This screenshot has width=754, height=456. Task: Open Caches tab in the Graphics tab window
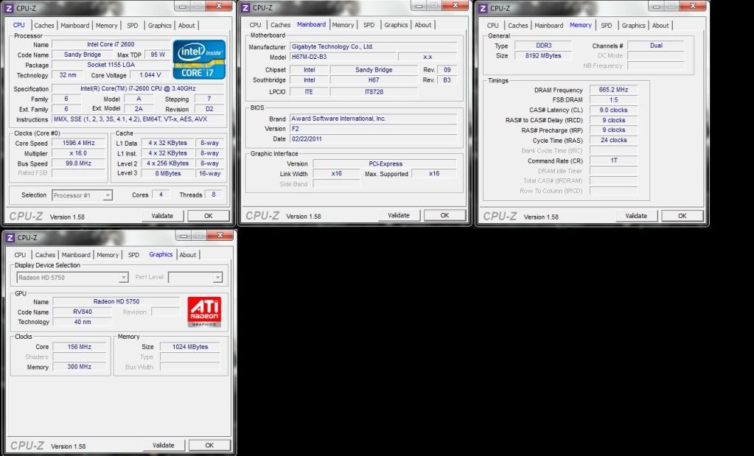[45, 255]
